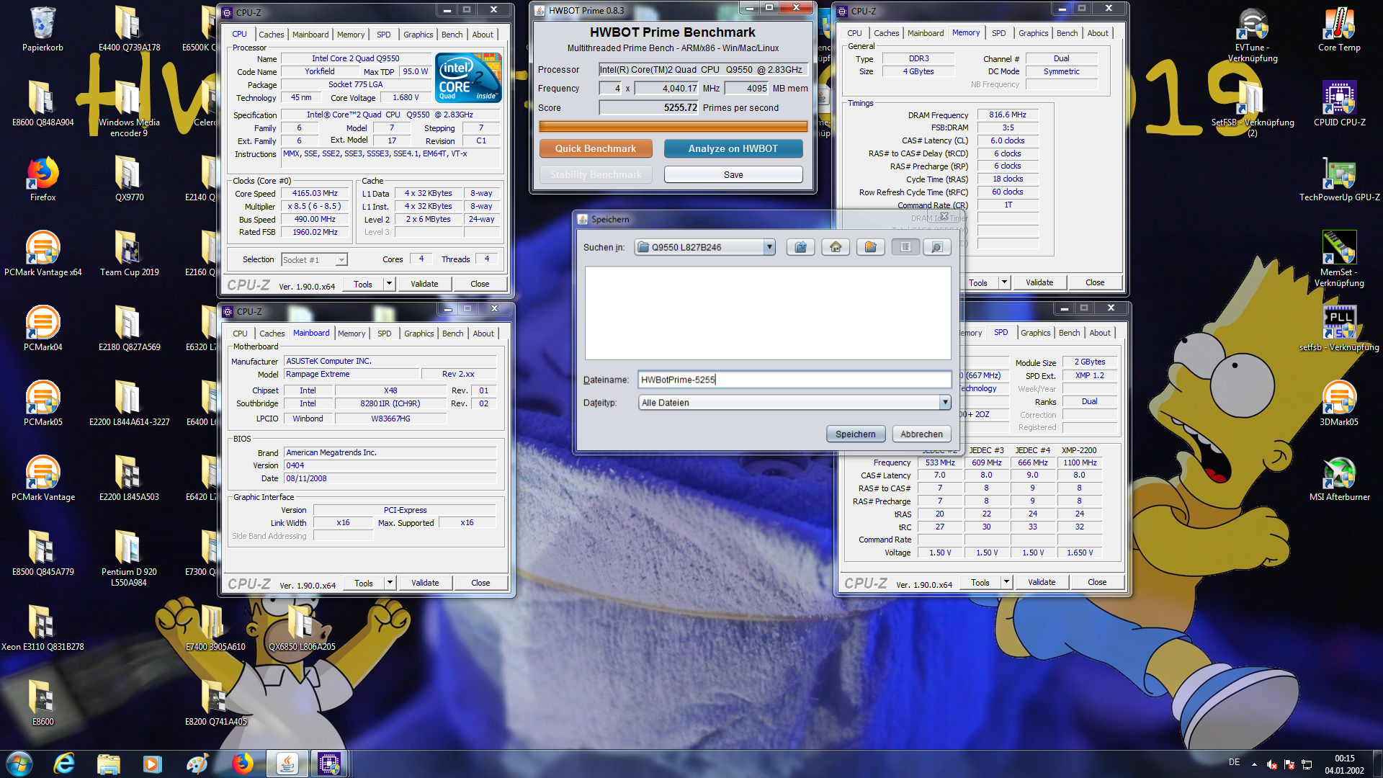Cancel the save dialog with Abbrechen
This screenshot has width=1383, height=778.
click(921, 434)
